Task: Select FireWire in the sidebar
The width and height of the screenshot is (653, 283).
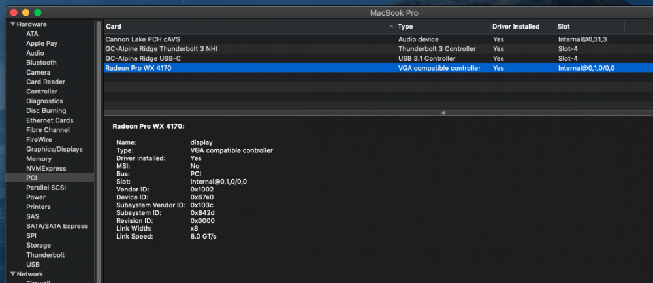Action: point(39,139)
